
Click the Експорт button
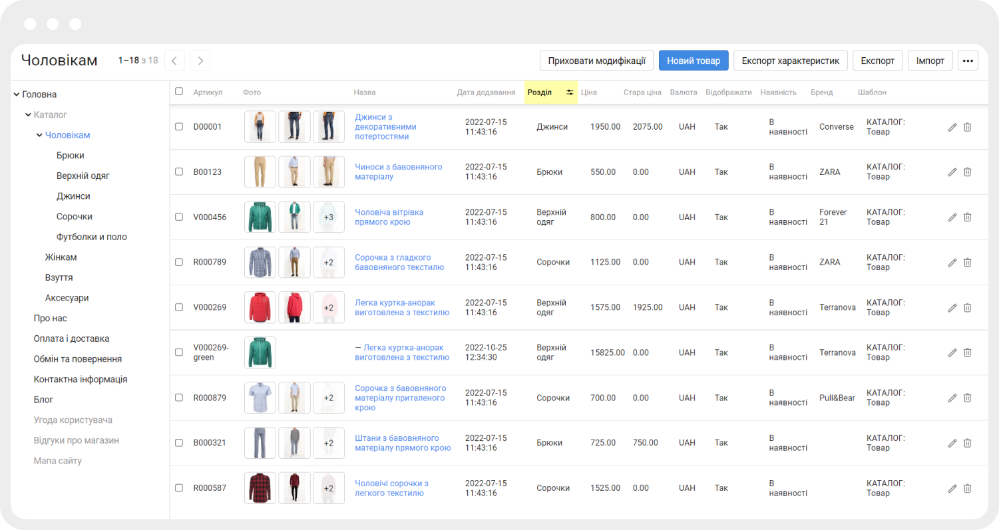click(878, 61)
